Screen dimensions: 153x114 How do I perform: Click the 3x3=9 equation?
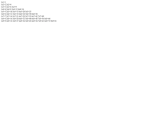point(14,7)
